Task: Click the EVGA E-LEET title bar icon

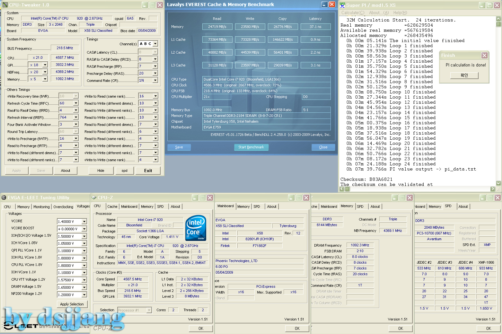Action: tap(4, 198)
